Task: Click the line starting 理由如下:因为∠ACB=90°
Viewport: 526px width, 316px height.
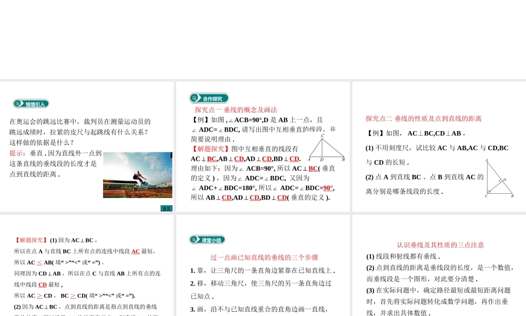Action: 263,169
